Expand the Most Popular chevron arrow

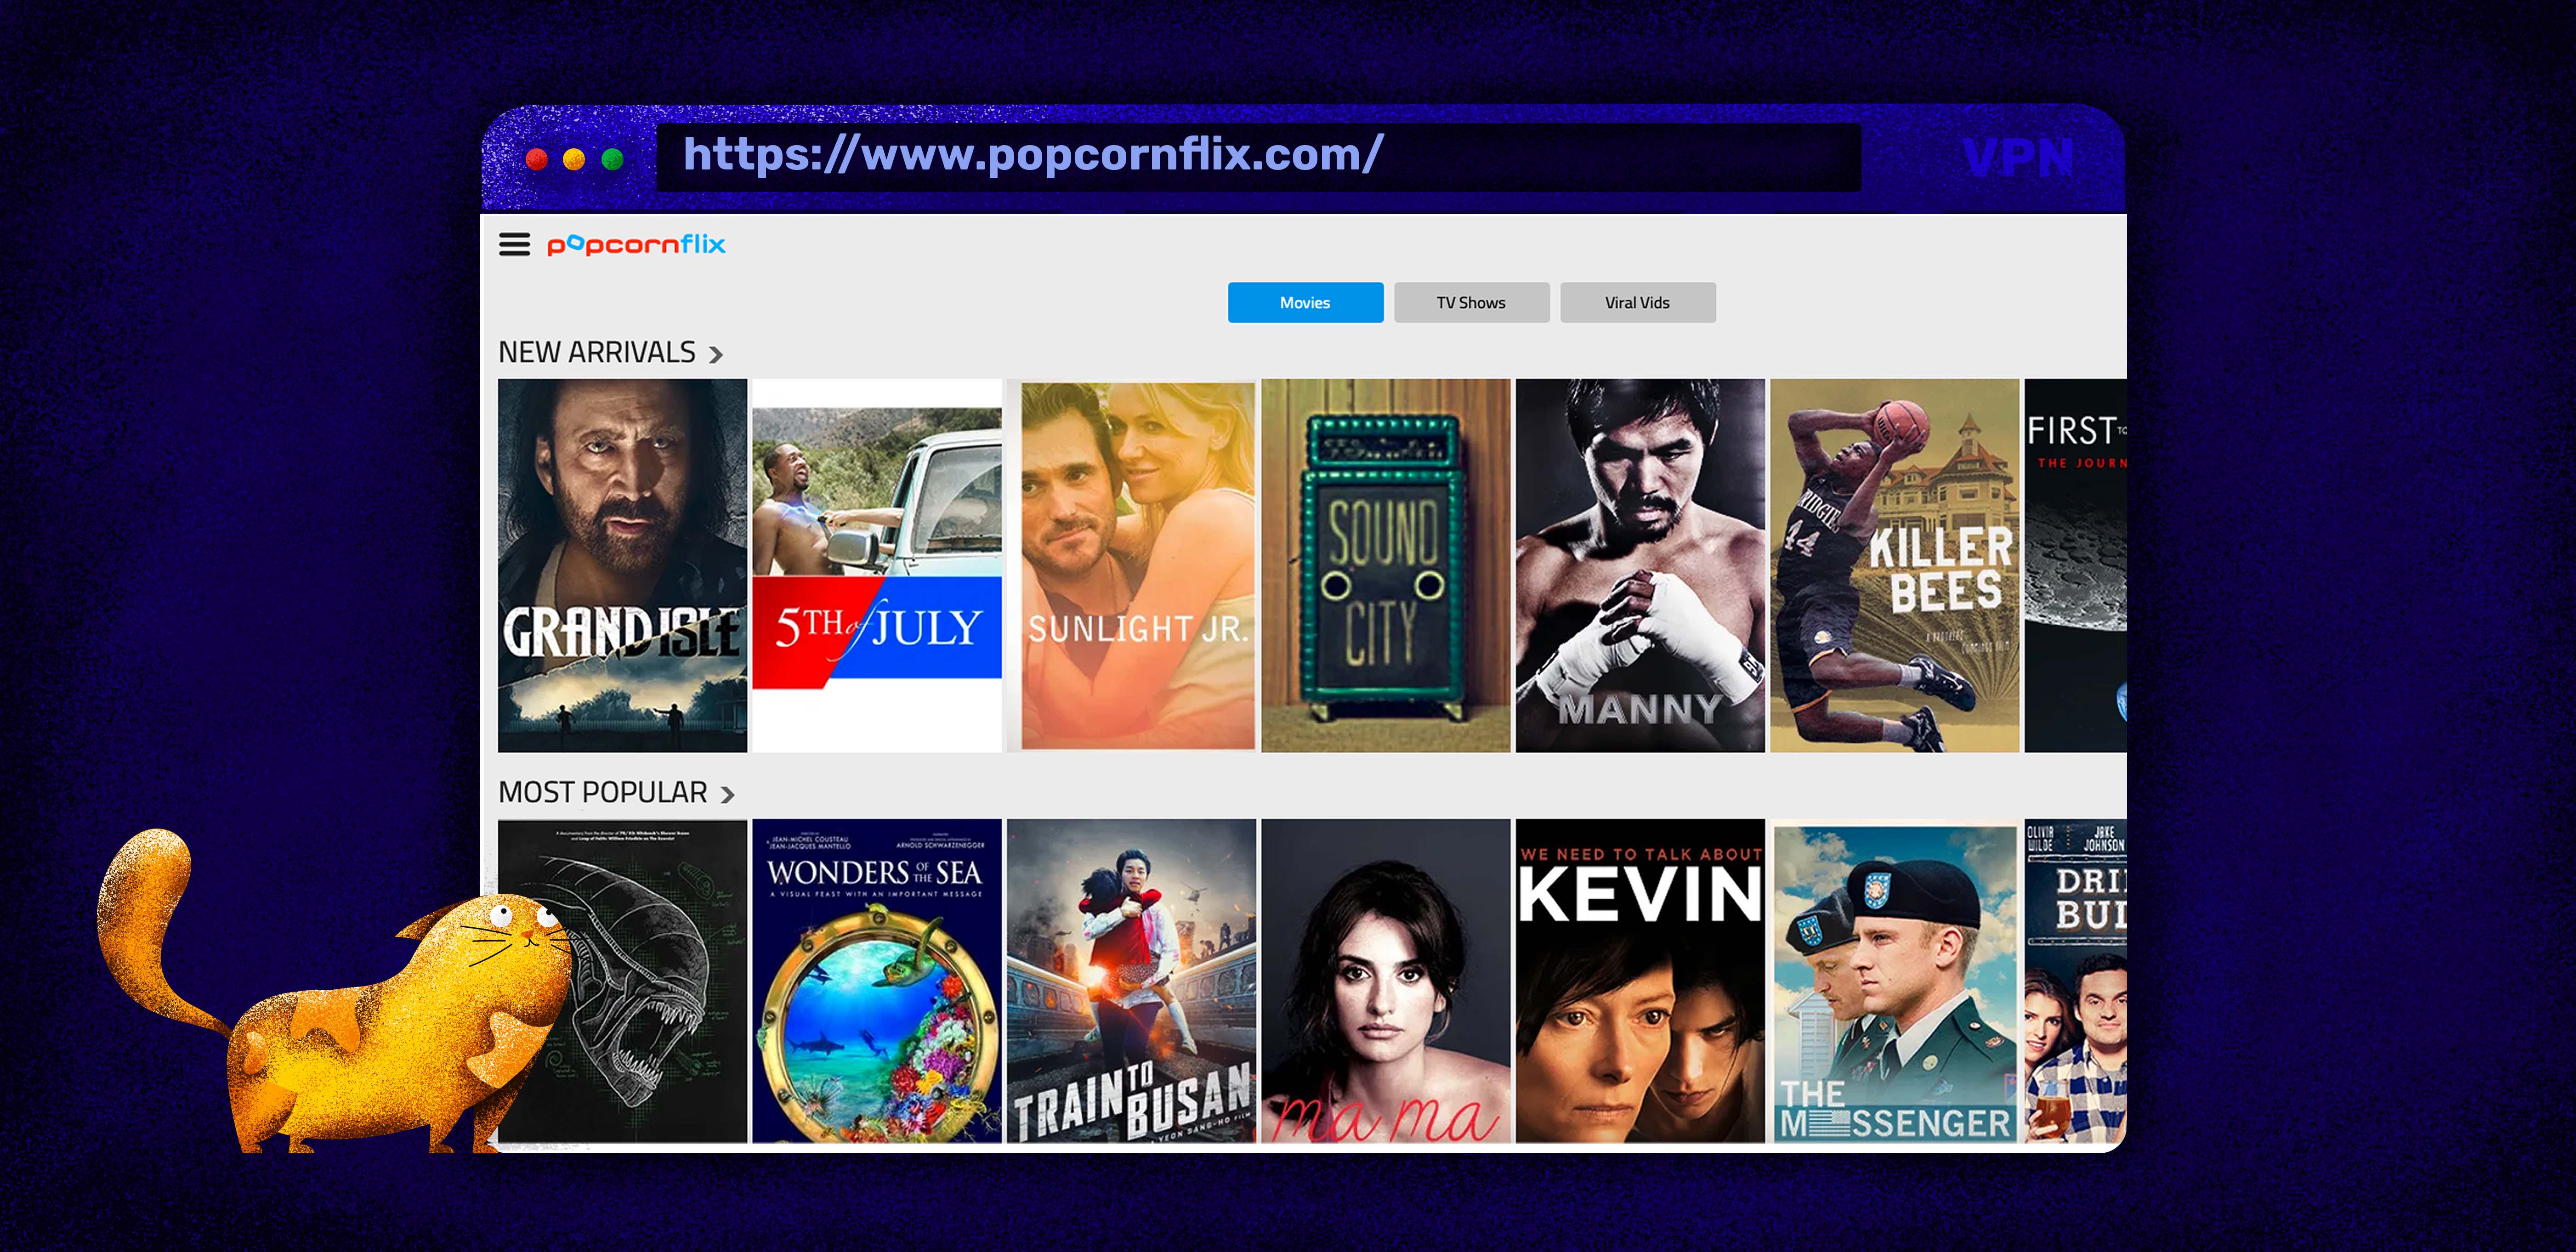point(727,795)
